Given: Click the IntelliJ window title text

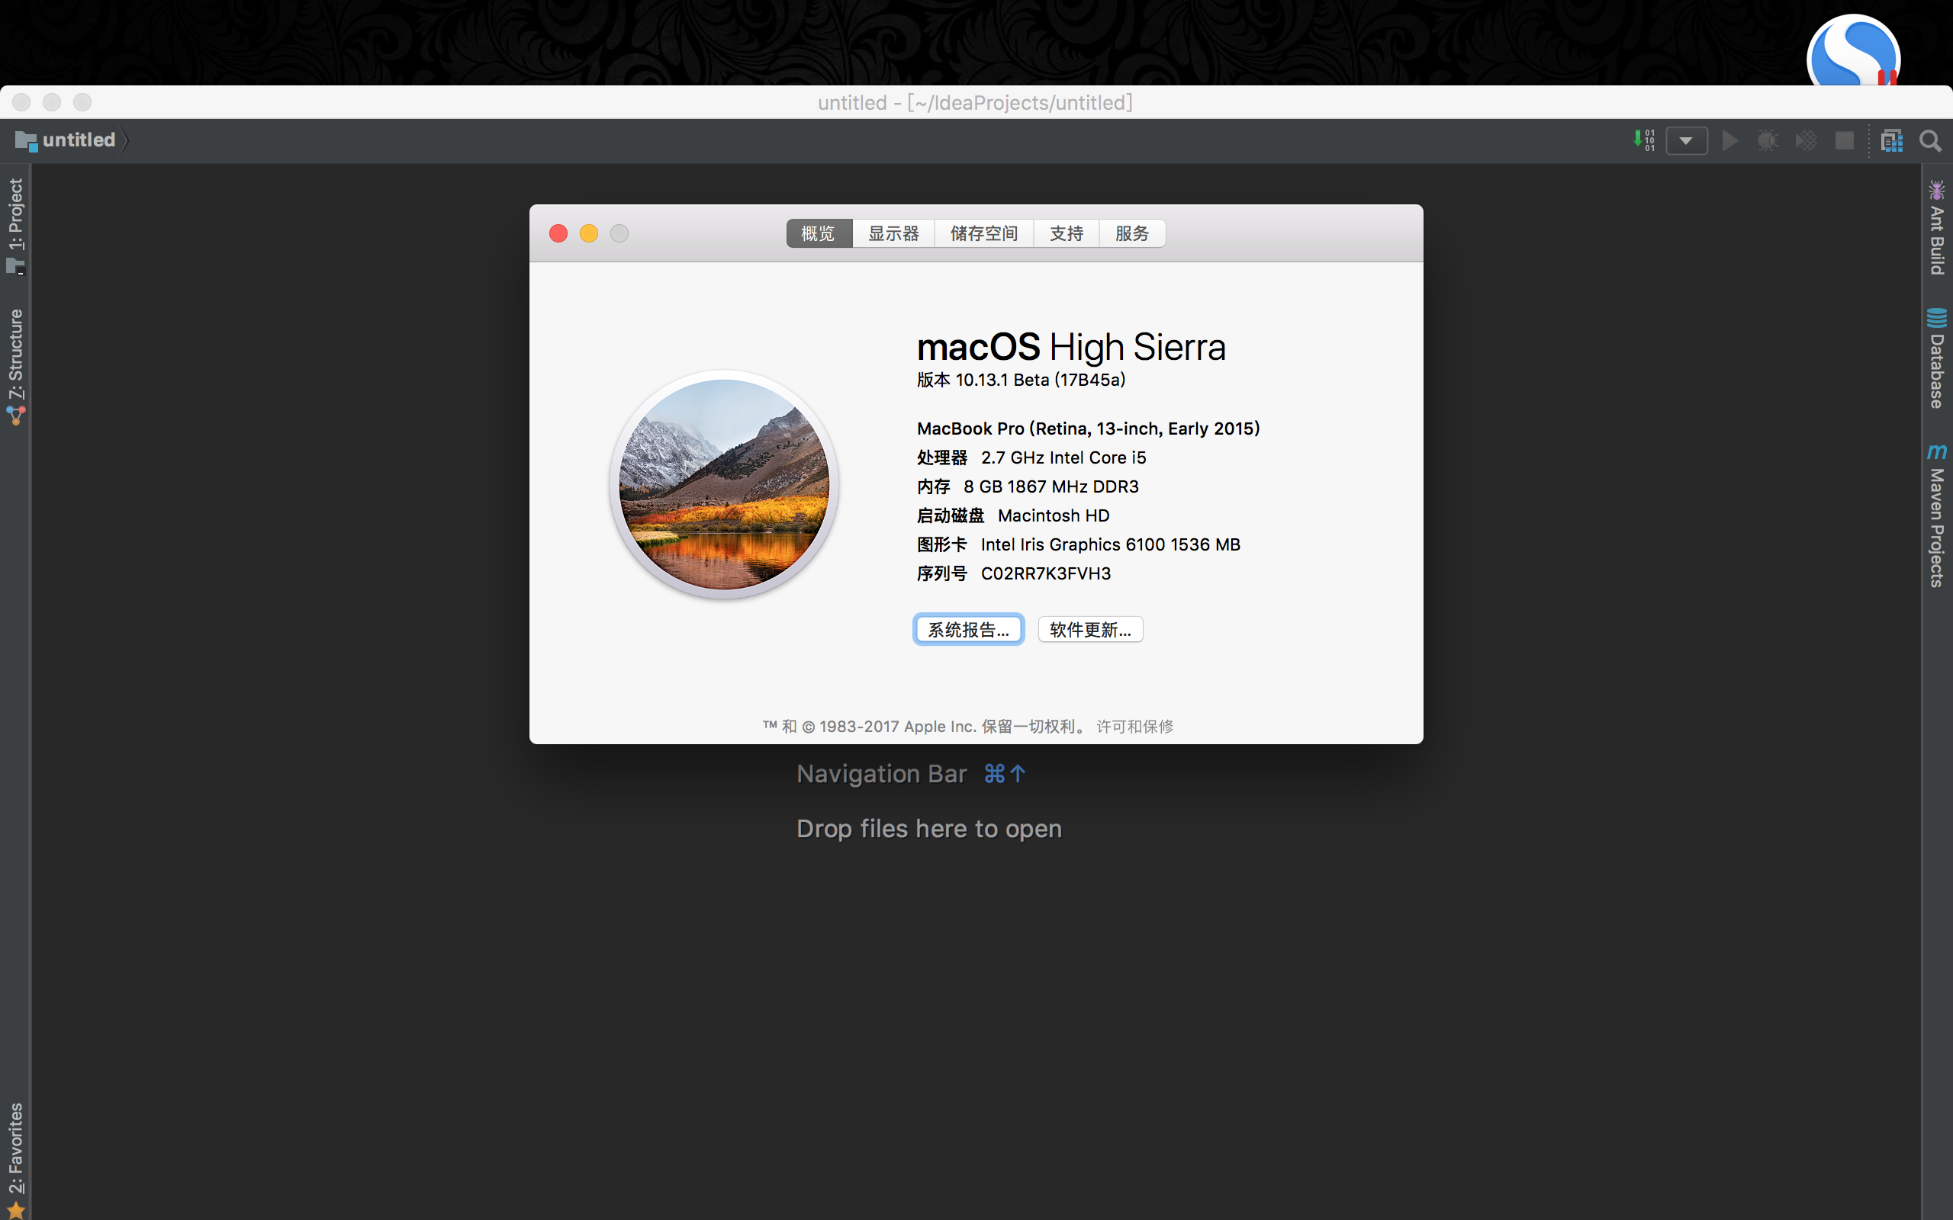Looking at the screenshot, I should point(975,102).
